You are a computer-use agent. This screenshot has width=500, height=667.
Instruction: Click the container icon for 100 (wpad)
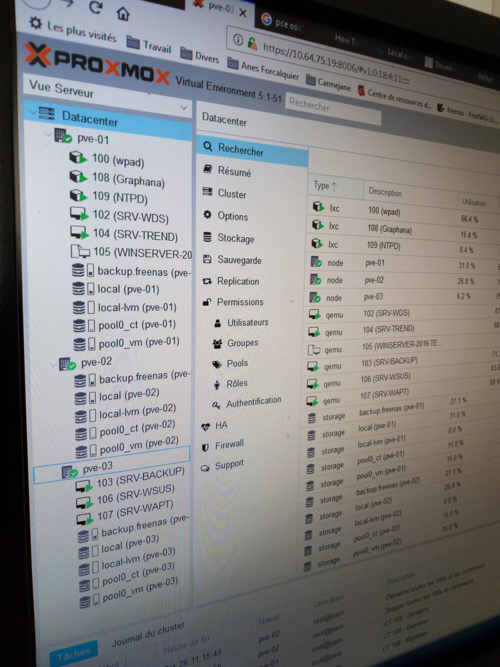[x=78, y=158]
